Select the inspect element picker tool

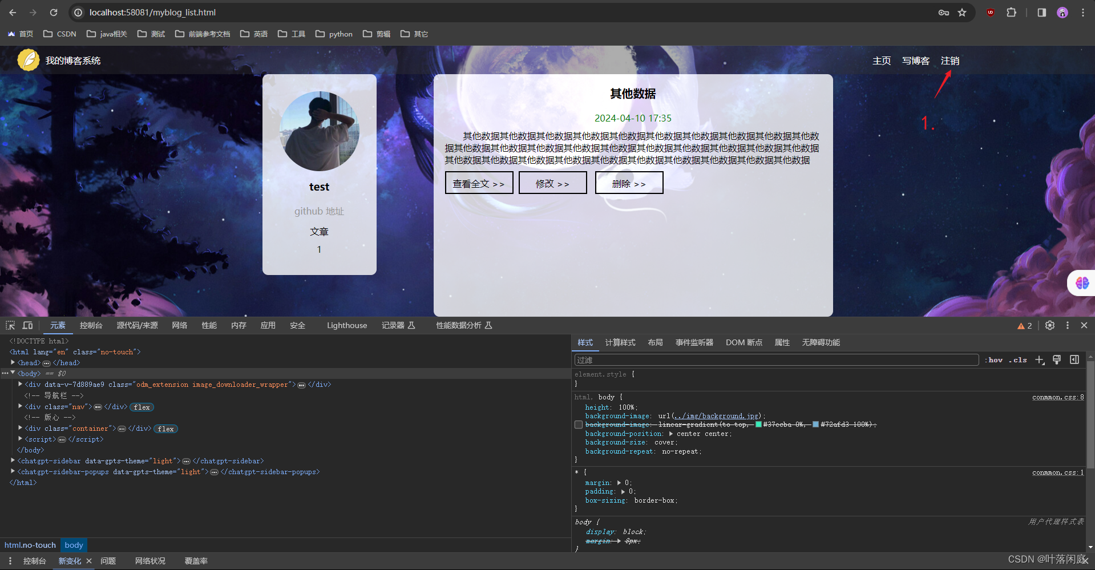pos(10,325)
